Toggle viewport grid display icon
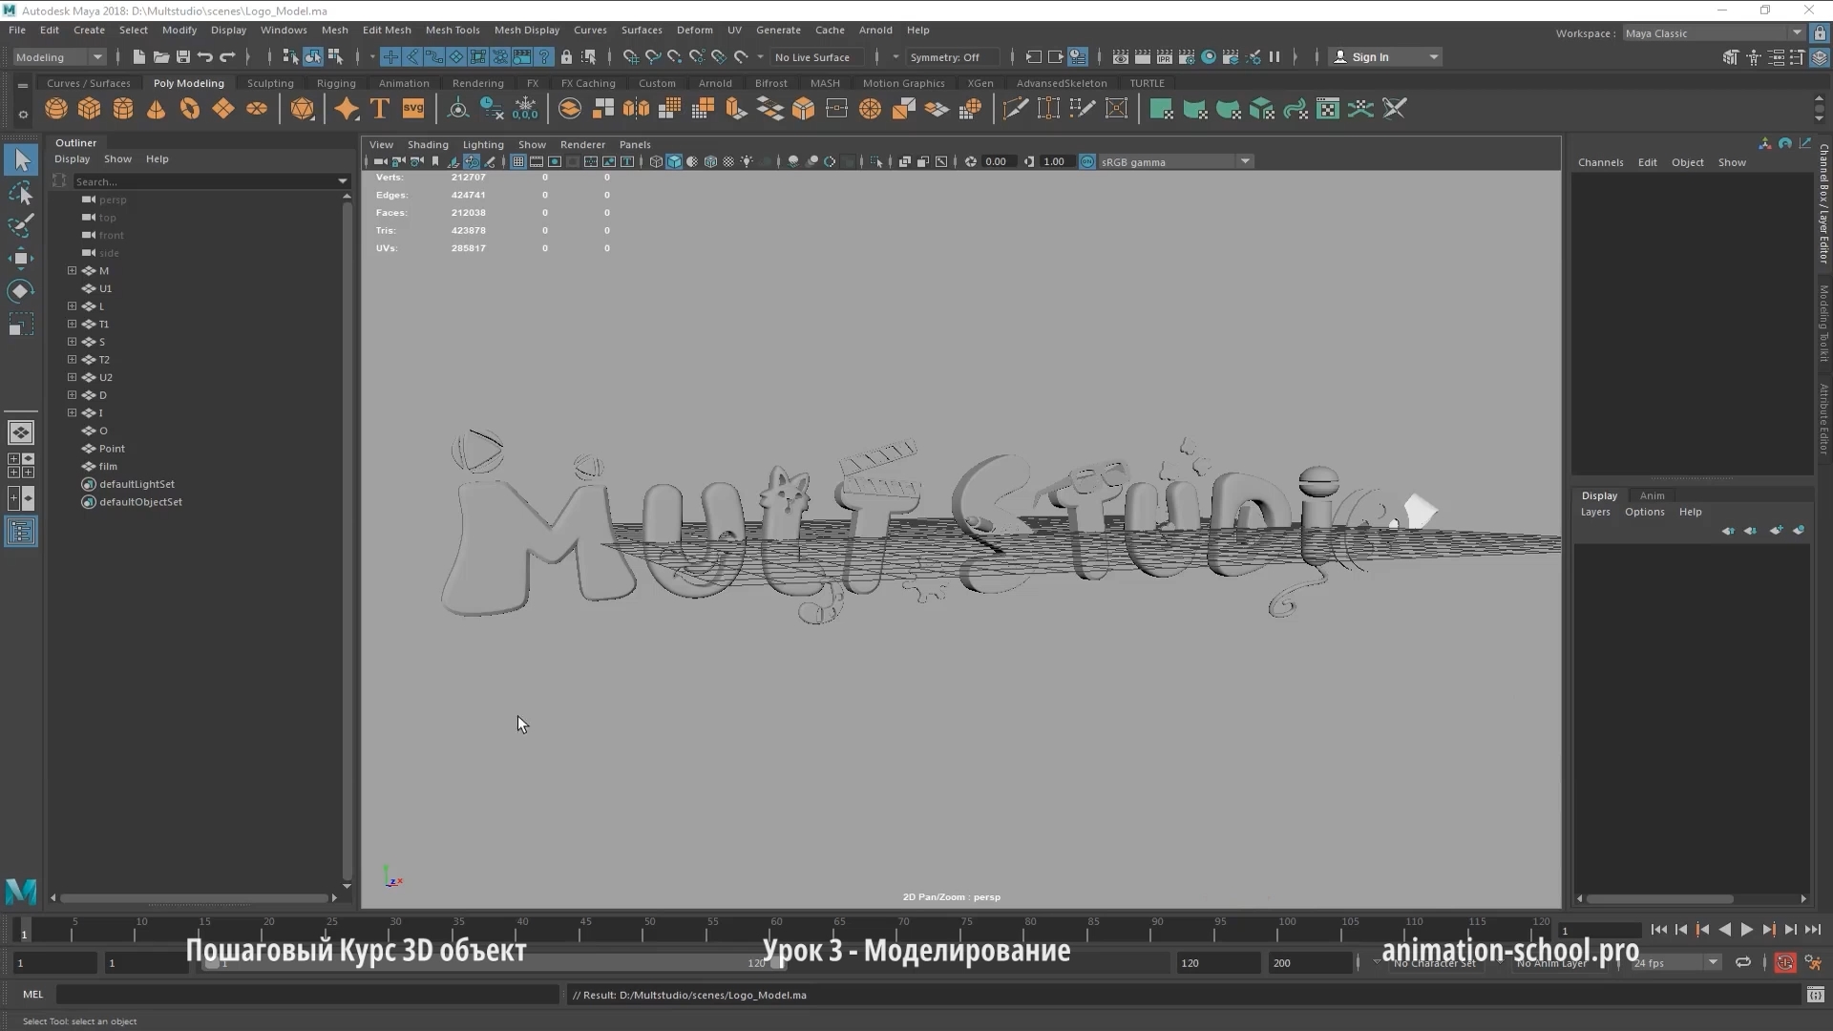 coord(518,161)
